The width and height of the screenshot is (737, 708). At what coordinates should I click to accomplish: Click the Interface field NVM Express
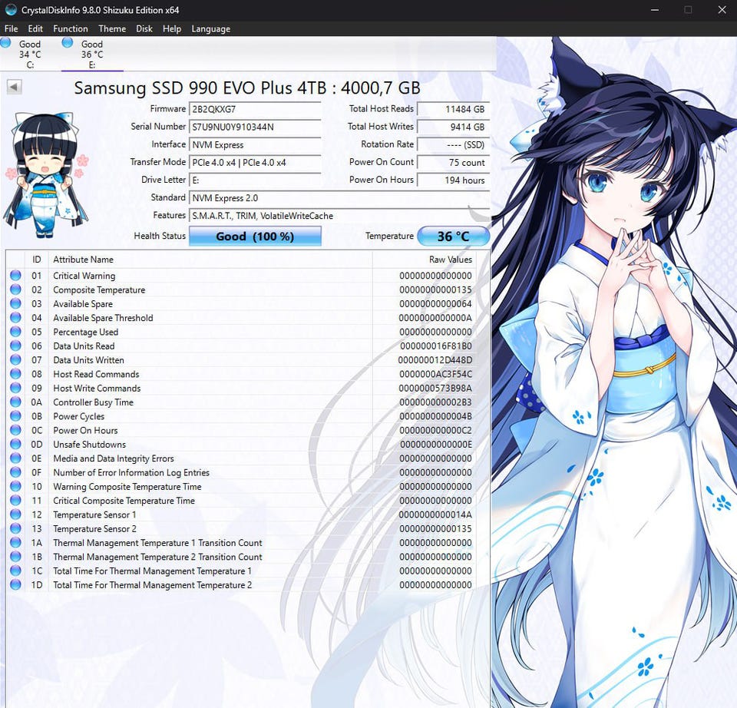click(255, 145)
